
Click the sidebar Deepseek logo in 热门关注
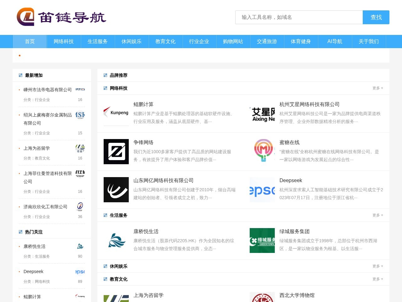[80, 271]
